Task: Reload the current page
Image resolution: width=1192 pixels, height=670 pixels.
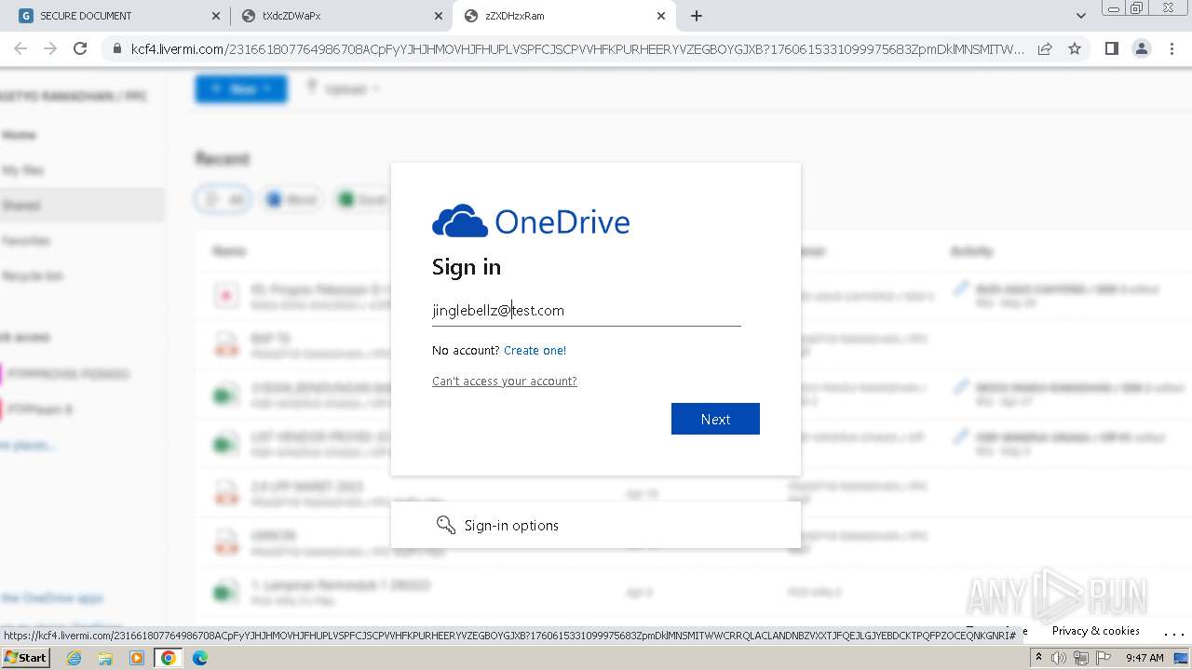Action: click(80, 48)
